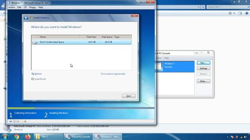Image resolution: width=250 pixels, height=140 pixels.
Task: Click New... in Virtual PC Console
Action: click(x=204, y=63)
